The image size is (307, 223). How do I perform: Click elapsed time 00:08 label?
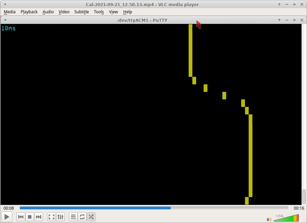pos(9,208)
